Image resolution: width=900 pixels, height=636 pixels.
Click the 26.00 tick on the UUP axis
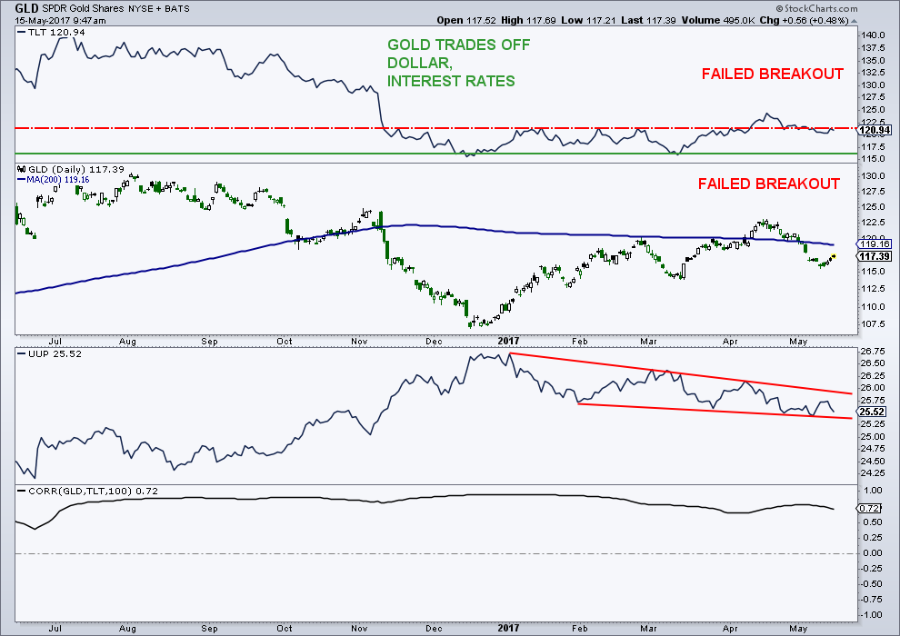point(873,388)
